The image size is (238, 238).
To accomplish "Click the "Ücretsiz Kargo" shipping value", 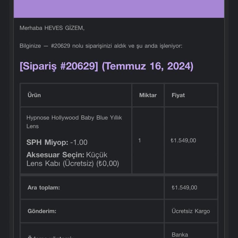I will point(191,211).
